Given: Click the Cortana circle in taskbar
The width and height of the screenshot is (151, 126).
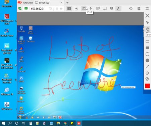Looking at the screenshot, I should click(17, 123).
